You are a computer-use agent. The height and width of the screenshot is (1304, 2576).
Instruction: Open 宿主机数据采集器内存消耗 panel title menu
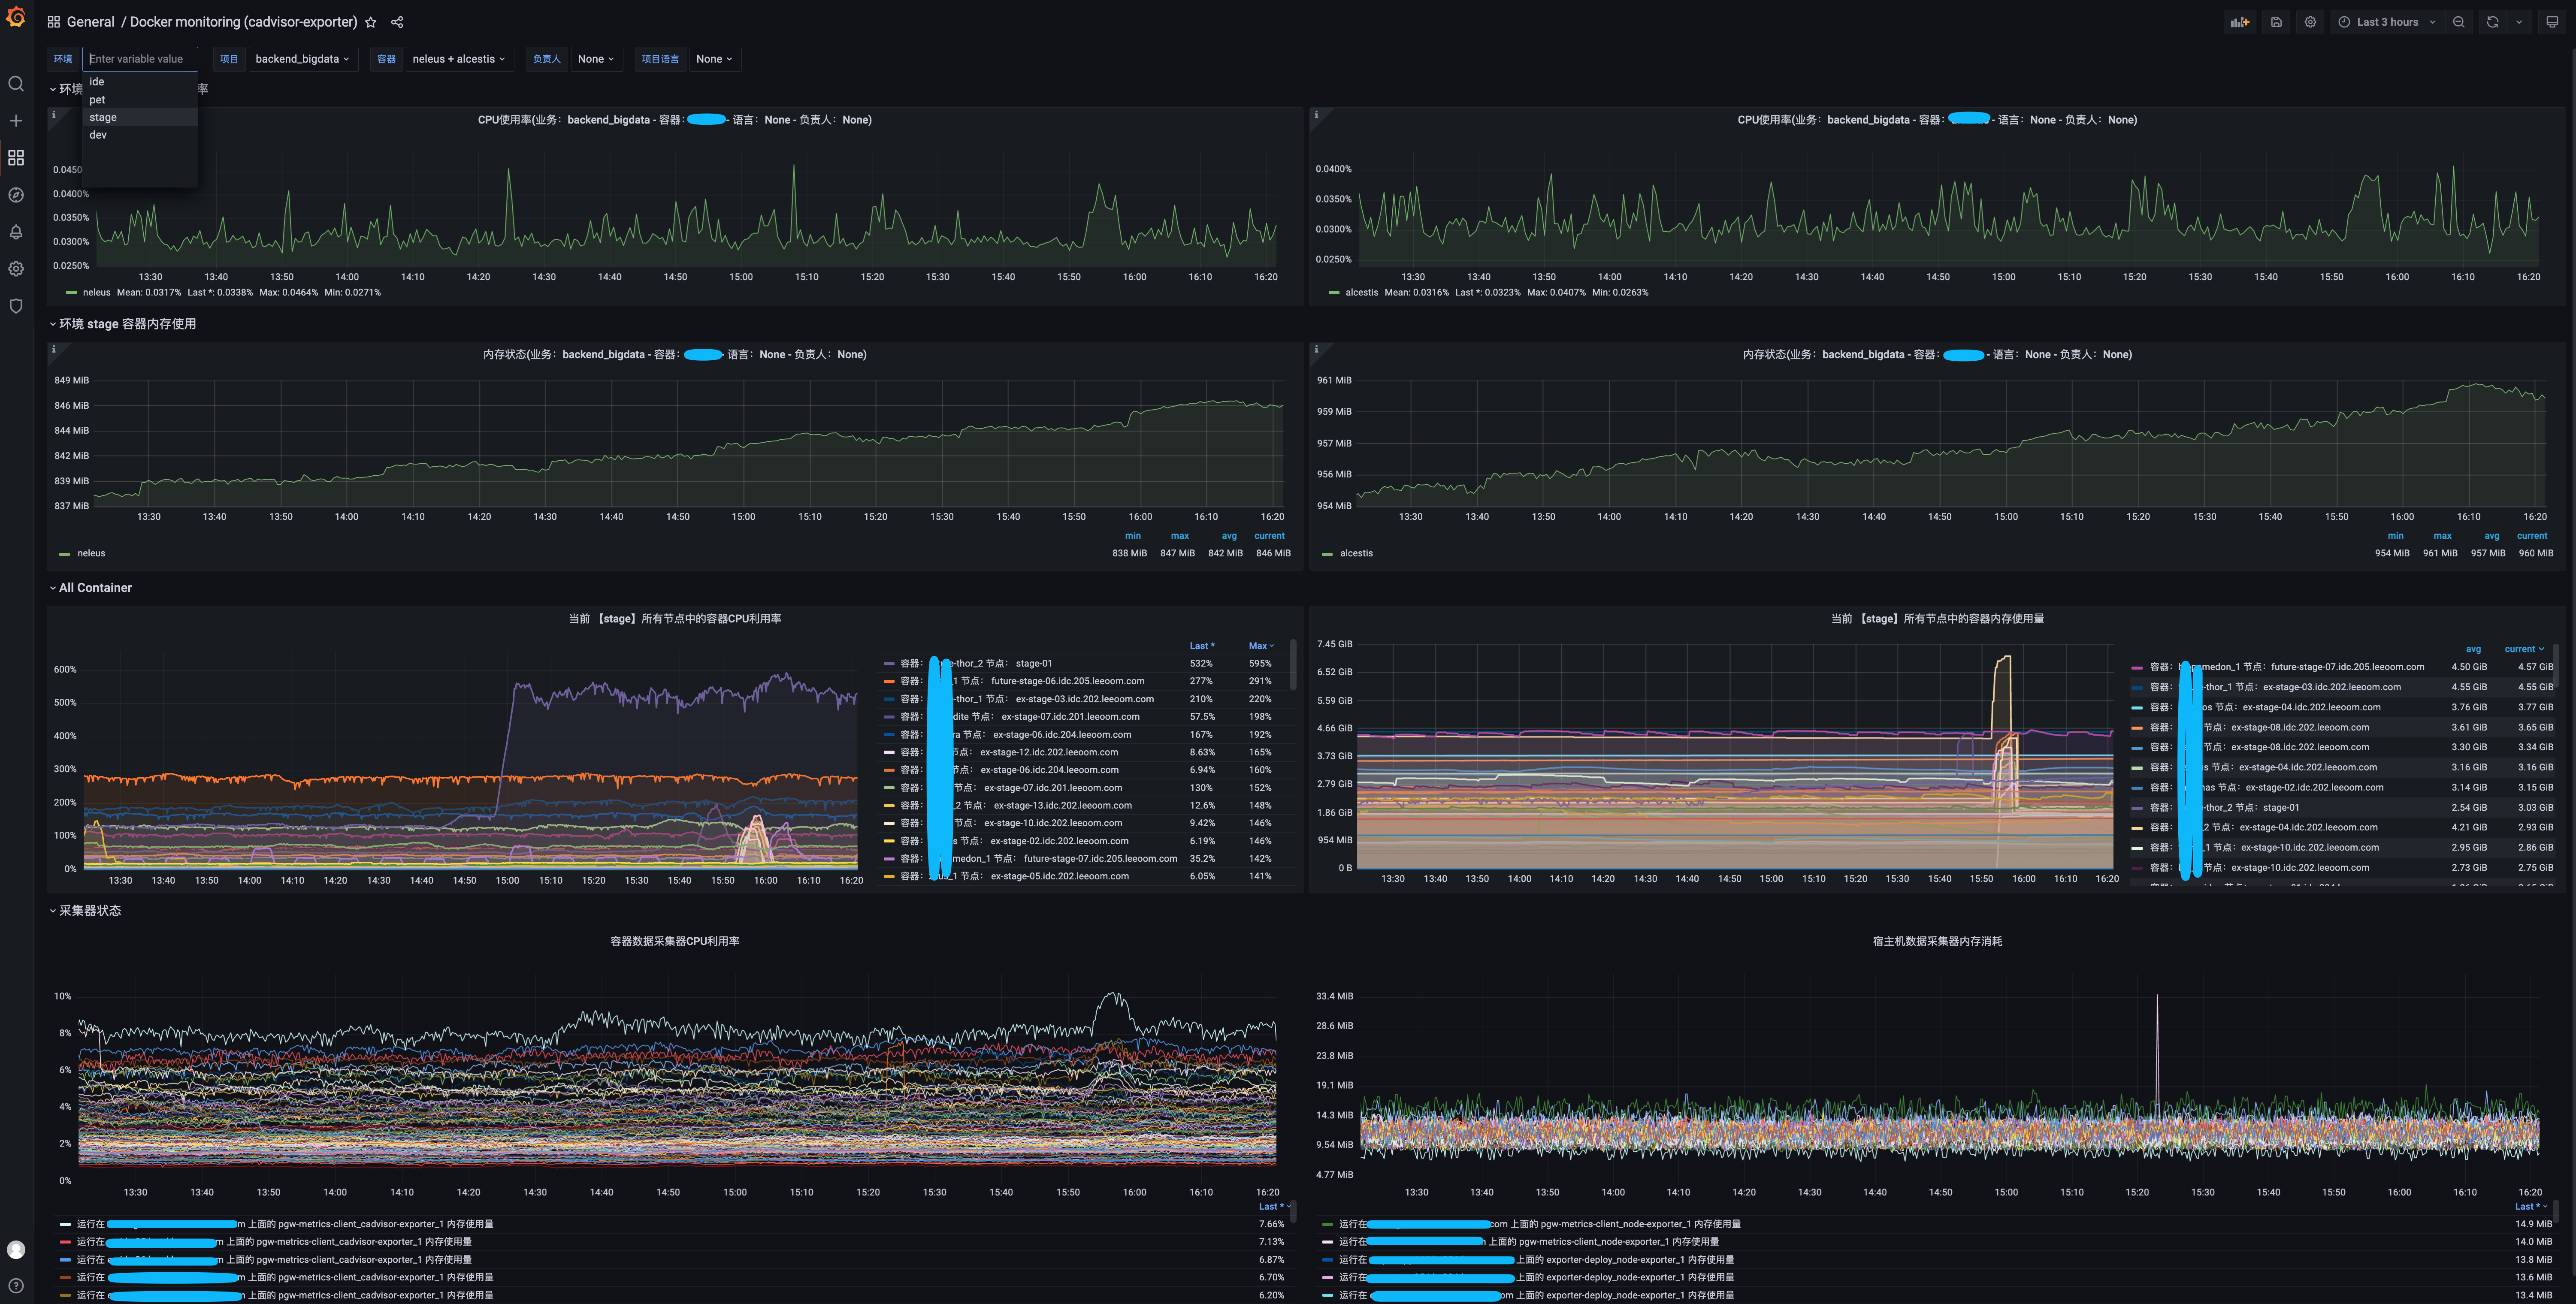(x=1937, y=942)
